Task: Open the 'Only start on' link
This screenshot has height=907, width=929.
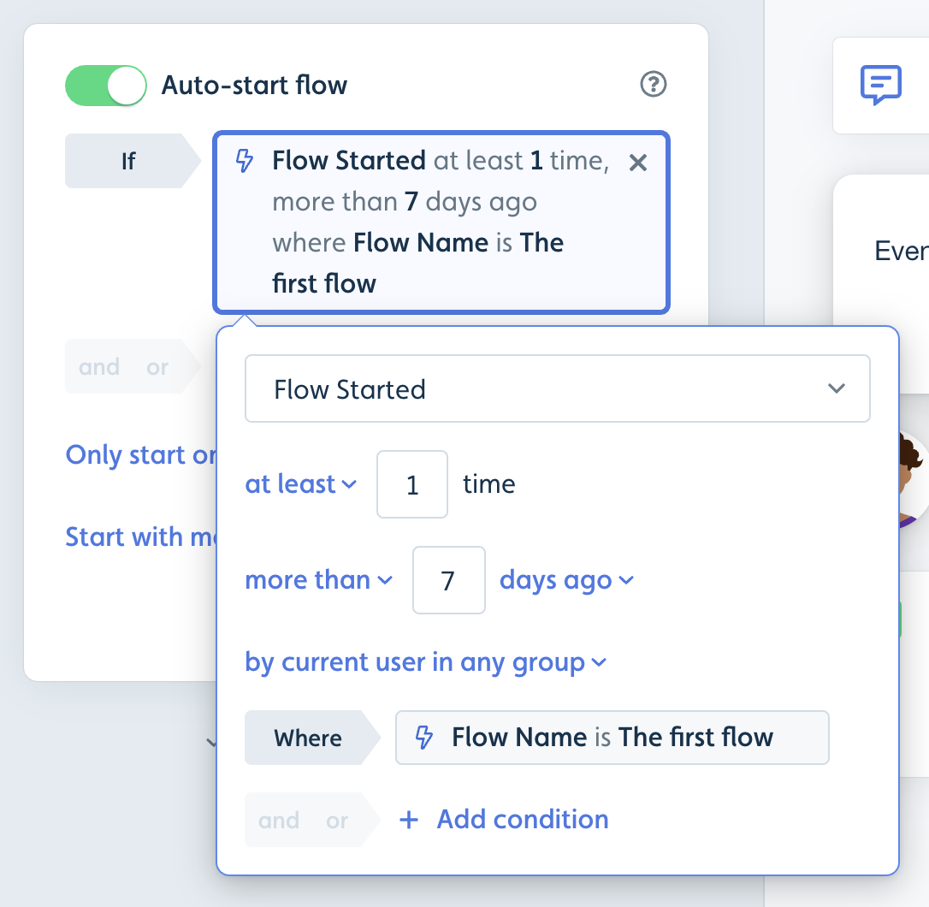Action: click(141, 455)
